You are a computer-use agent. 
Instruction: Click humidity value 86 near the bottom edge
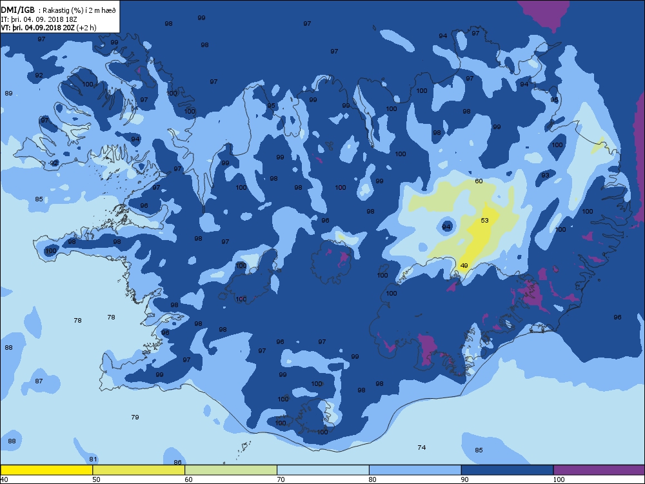pos(178,462)
